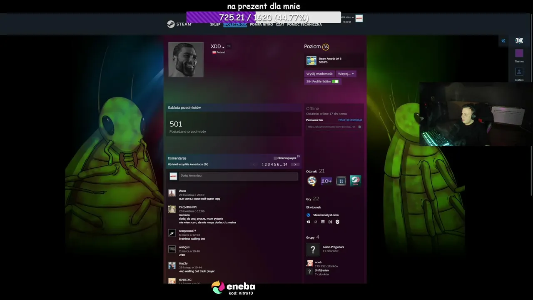The image size is (533, 300).
Task: Expand the XDD name history dropdown
Action: 223,47
